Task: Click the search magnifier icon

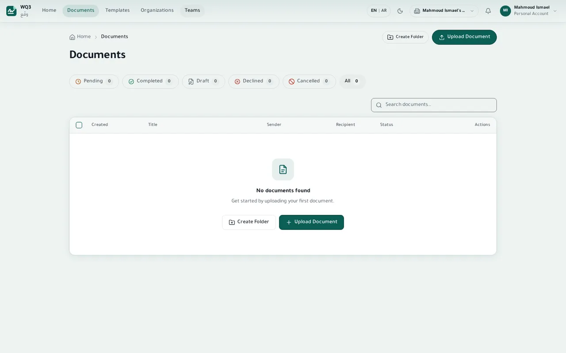Action: [379, 105]
